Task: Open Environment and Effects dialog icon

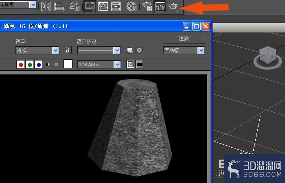Action: (139, 50)
